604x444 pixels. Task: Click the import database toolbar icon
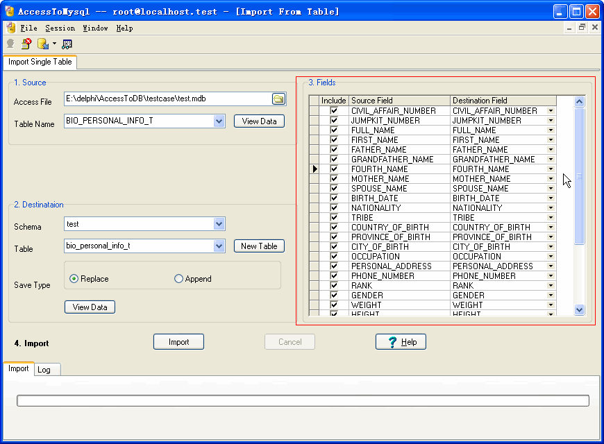[x=43, y=44]
